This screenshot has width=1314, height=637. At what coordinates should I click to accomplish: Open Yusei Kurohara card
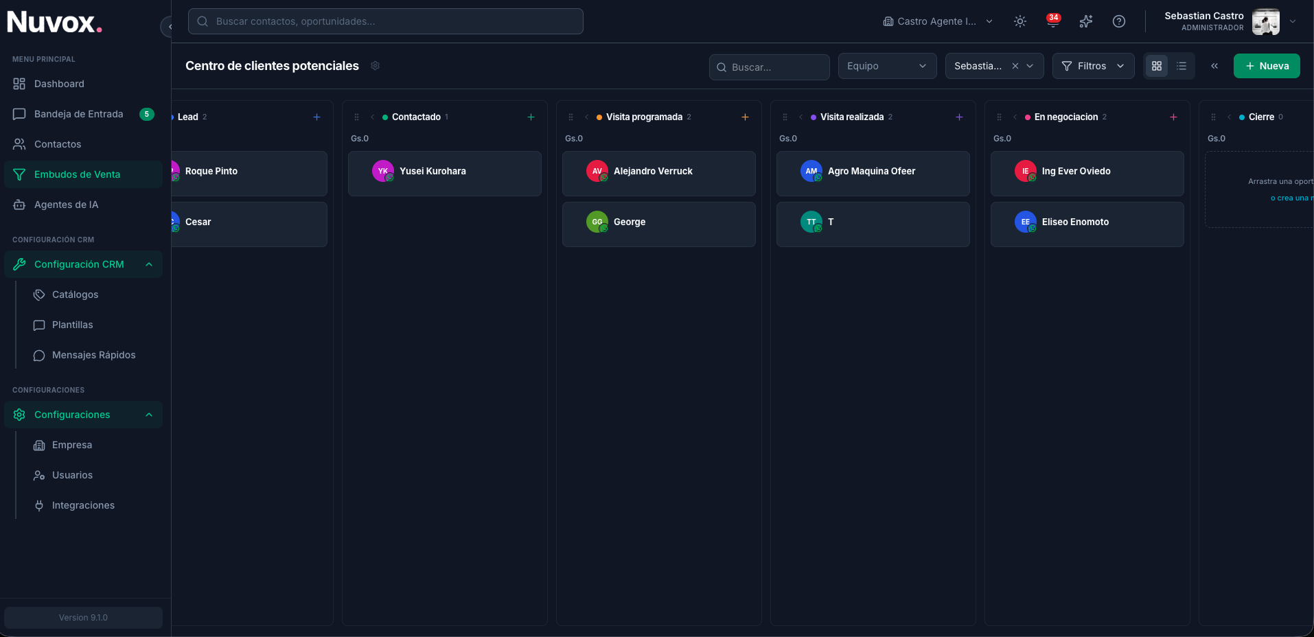tap(445, 174)
